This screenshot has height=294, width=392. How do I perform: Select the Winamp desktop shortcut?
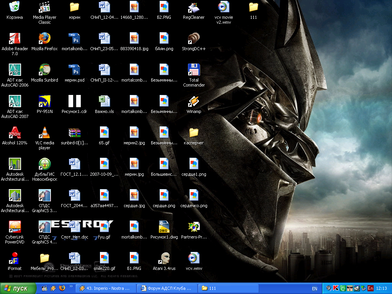coord(194,101)
